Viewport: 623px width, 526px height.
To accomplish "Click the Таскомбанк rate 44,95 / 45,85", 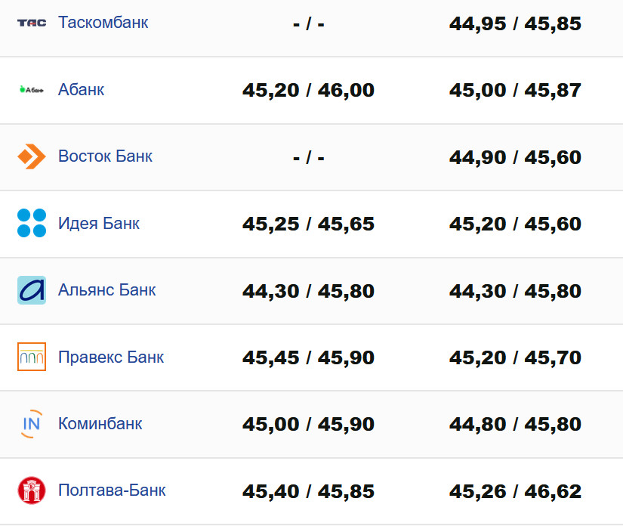I will tap(515, 23).
